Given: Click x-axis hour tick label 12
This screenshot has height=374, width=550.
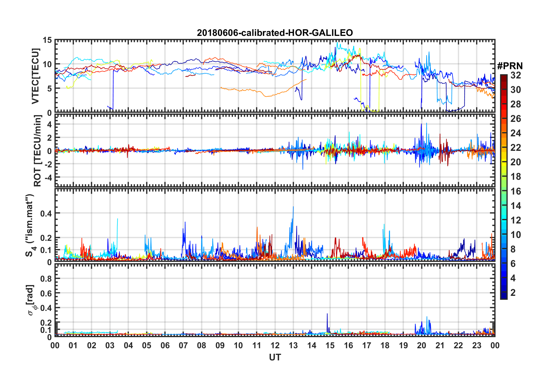Looking at the screenshot, I should [275, 345].
